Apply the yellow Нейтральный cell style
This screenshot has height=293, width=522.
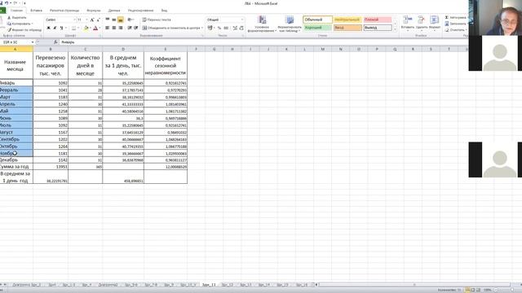click(x=347, y=20)
